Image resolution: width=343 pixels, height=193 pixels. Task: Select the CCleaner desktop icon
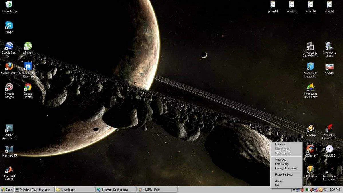pyautogui.click(x=310, y=151)
